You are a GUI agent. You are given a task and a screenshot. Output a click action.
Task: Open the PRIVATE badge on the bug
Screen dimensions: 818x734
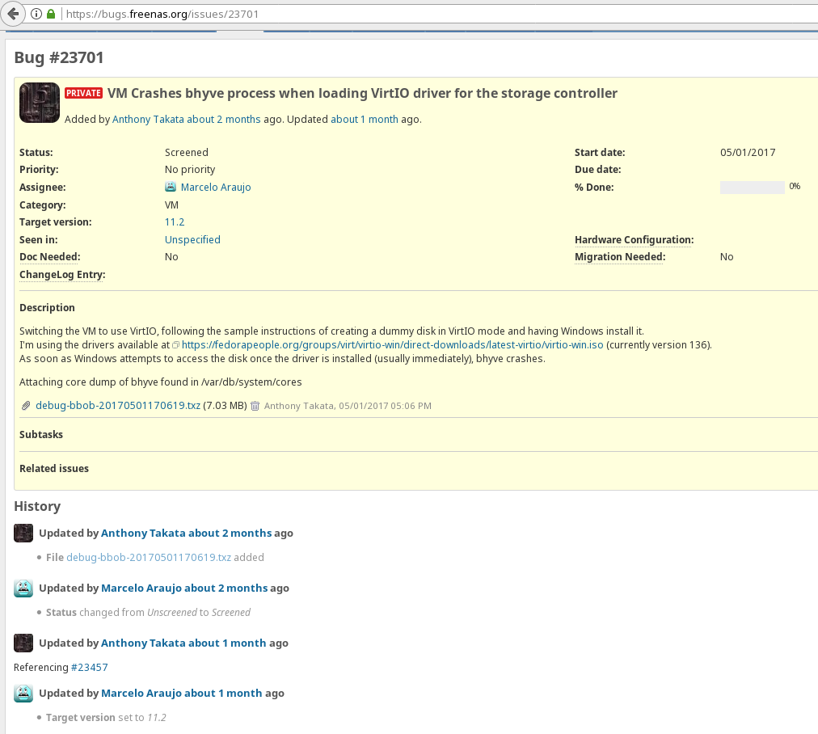click(83, 93)
